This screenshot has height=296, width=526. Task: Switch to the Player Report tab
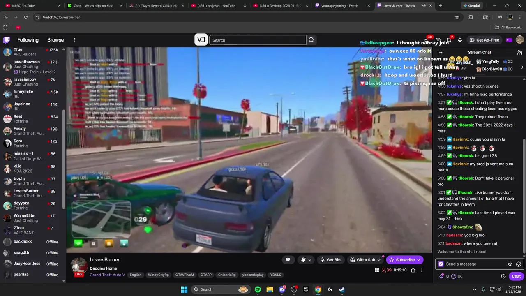coord(156,6)
